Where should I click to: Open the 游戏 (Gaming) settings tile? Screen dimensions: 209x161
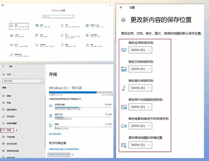coord(19,46)
